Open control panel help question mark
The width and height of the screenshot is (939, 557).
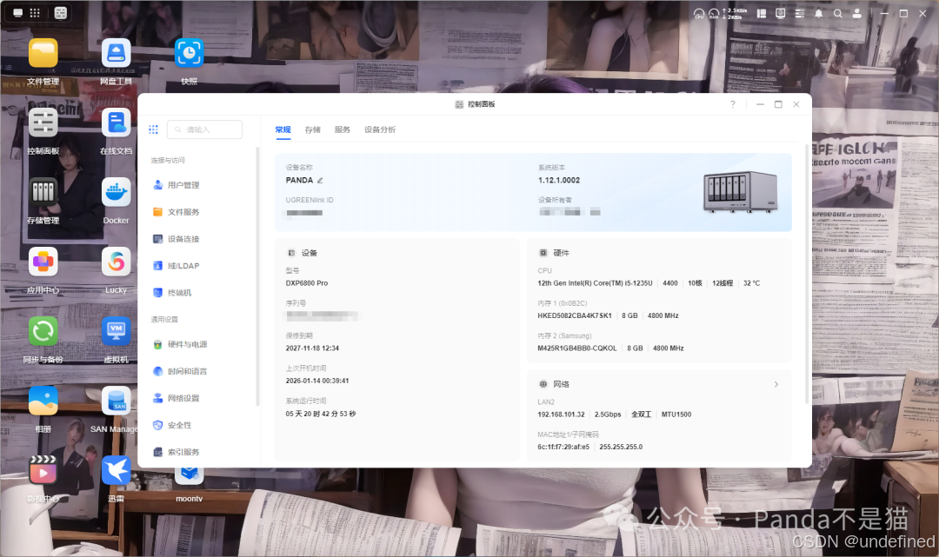[732, 104]
